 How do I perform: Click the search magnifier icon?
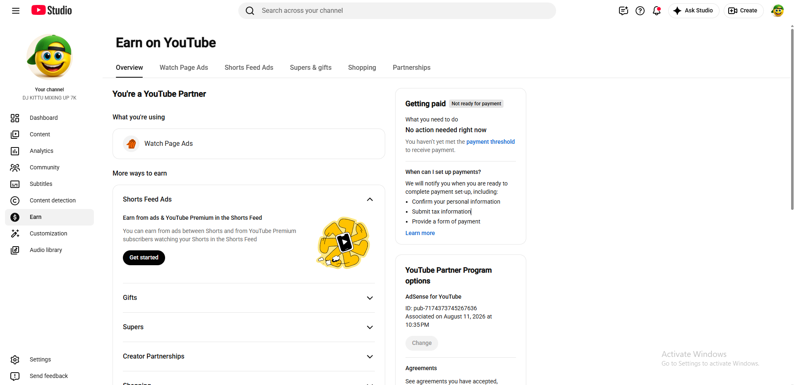(x=250, y=11)
